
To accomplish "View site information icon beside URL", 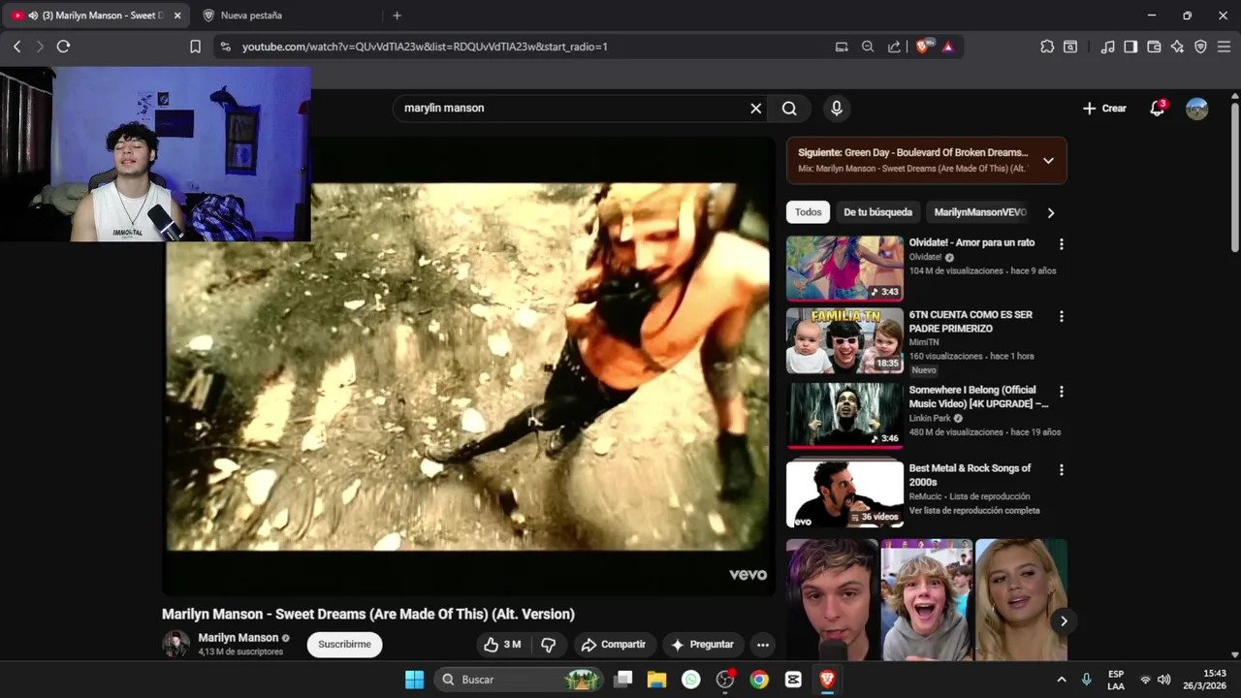I will [225, 47].
